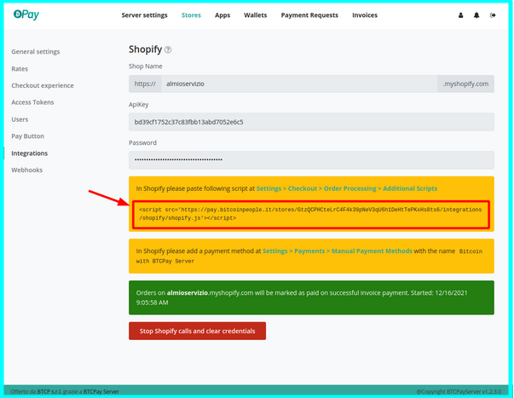Open the Wallets menu
Image resolution: width=514 pixels, height=398 pixels.
click(x=256, y=15)
